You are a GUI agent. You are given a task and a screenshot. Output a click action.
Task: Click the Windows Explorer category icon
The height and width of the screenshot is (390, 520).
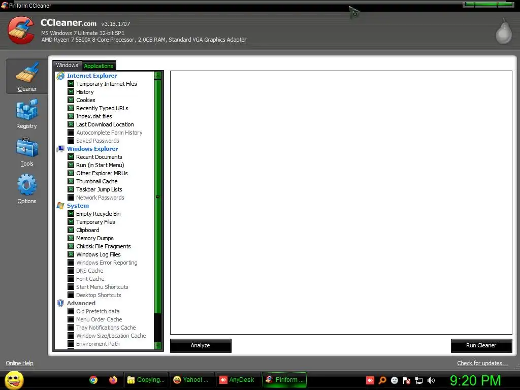(x=60, y=149)
